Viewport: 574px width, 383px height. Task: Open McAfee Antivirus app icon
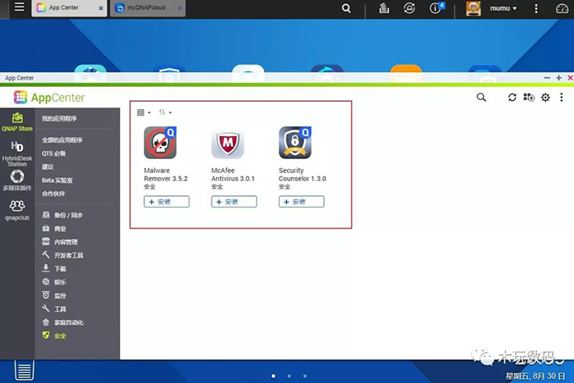(x=228, y=144)
